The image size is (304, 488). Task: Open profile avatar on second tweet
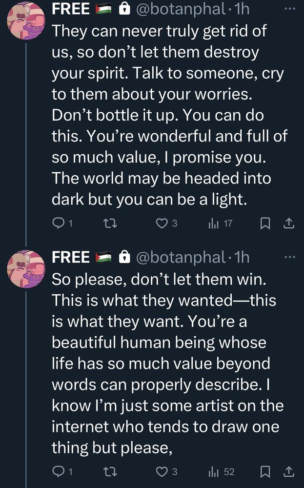click(26, 270)
